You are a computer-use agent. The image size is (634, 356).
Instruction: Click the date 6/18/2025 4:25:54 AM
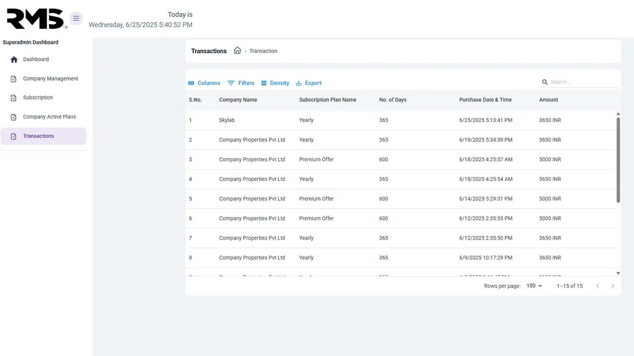[486, 179]
